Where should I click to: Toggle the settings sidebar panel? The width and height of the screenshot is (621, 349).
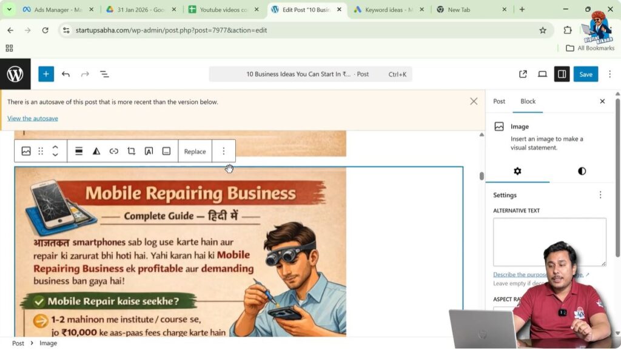pos(562,74)
